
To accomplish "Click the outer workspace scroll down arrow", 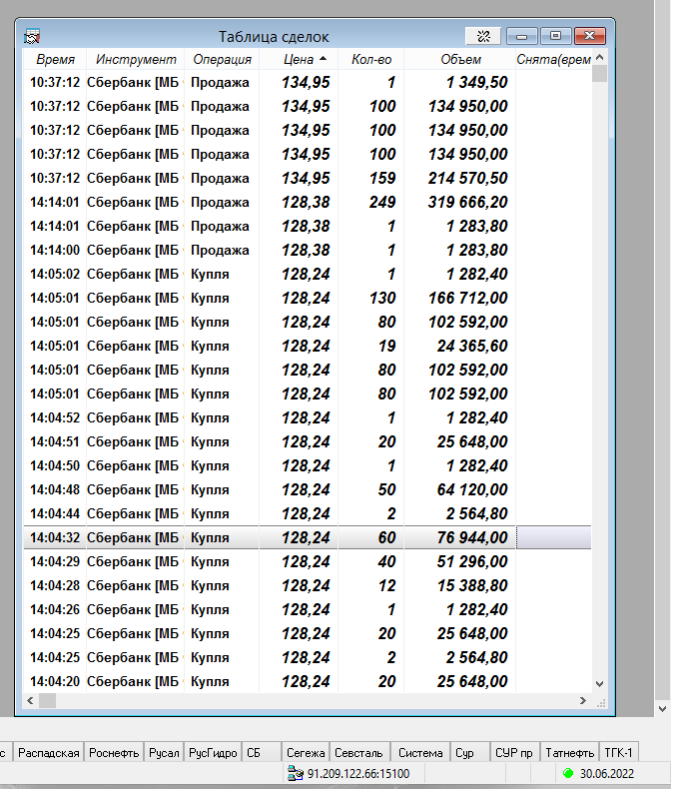I will click(662, 709).
